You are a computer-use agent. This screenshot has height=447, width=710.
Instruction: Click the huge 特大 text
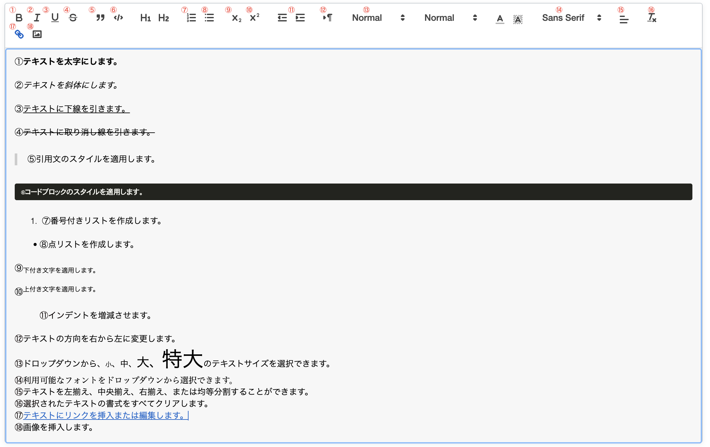[182, 359]
